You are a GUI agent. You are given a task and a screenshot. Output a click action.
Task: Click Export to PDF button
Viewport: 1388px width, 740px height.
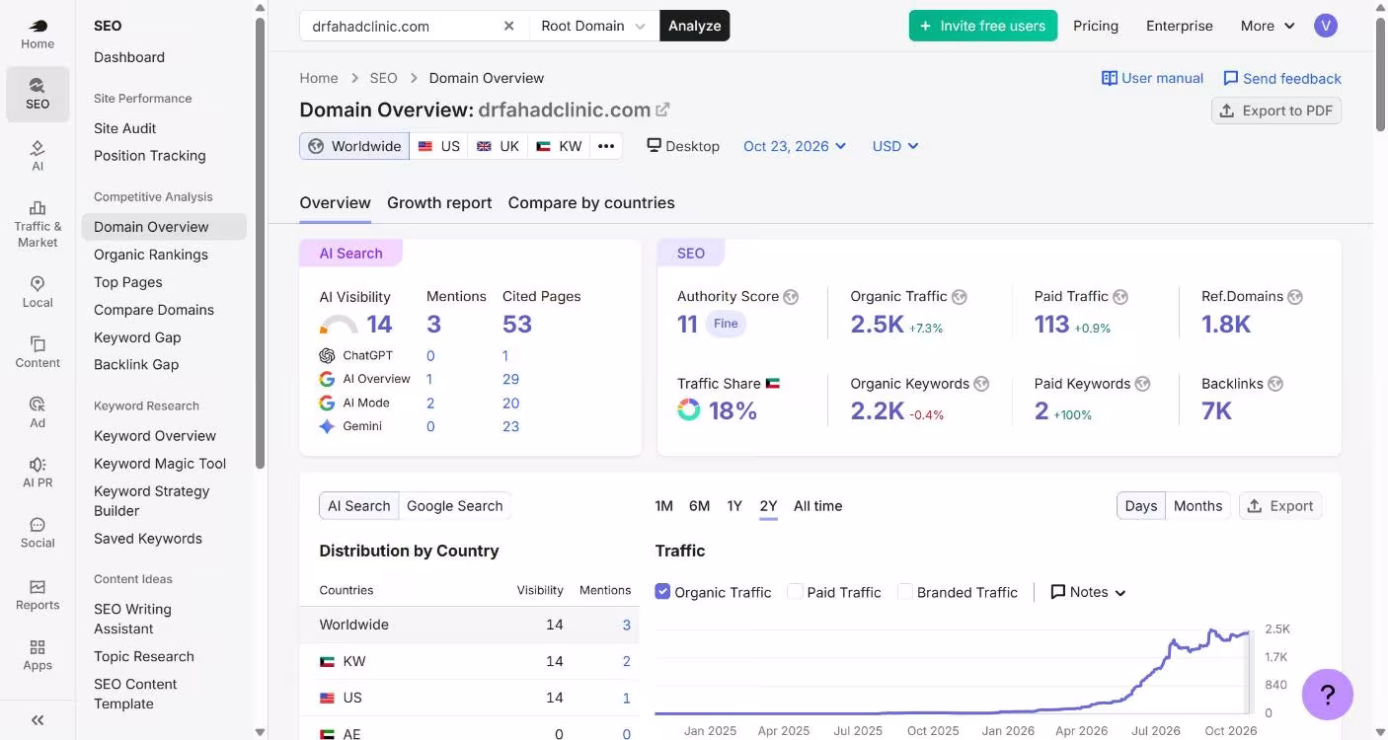(1276, 111)
